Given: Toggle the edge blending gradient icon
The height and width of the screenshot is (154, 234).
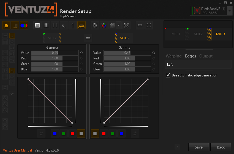Looking at the screenshot, I should [x=15, y=26].
